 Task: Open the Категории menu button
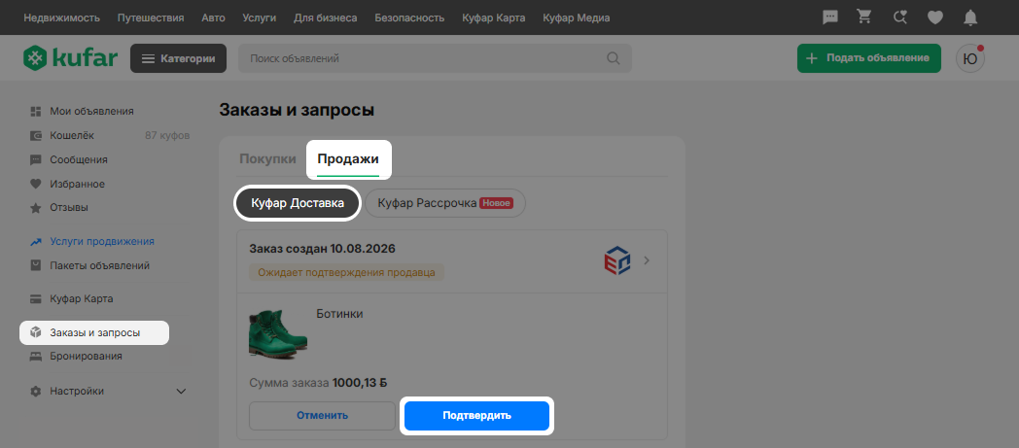(x=178, y=58)
